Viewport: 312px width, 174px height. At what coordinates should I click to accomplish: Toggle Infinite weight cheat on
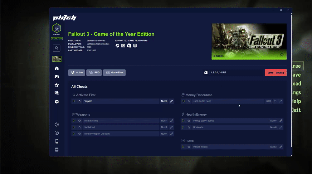(x=183, y=147)
